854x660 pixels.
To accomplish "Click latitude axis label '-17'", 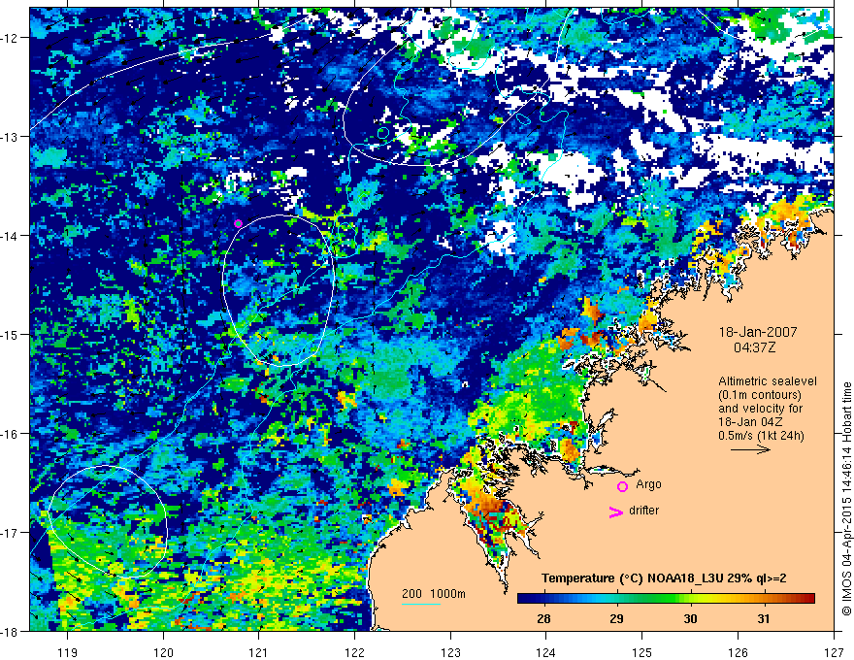I will (x=11, y=533).
